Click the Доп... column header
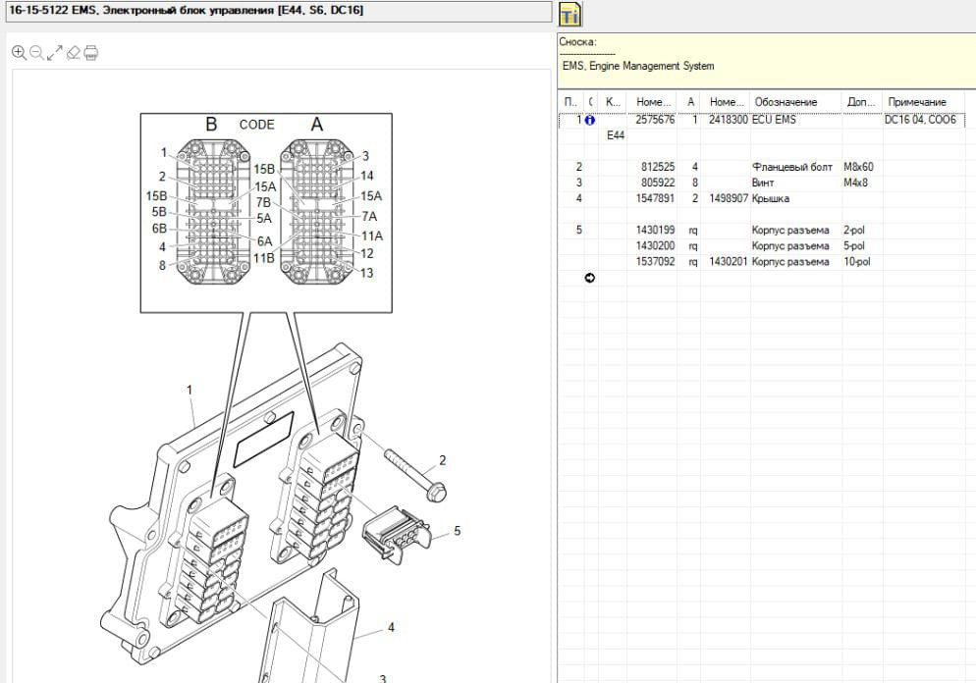Viewport: 976px width, 683px height. click(860, 102)
